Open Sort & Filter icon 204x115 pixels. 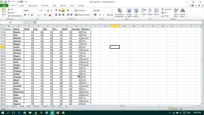pos(176,11)
